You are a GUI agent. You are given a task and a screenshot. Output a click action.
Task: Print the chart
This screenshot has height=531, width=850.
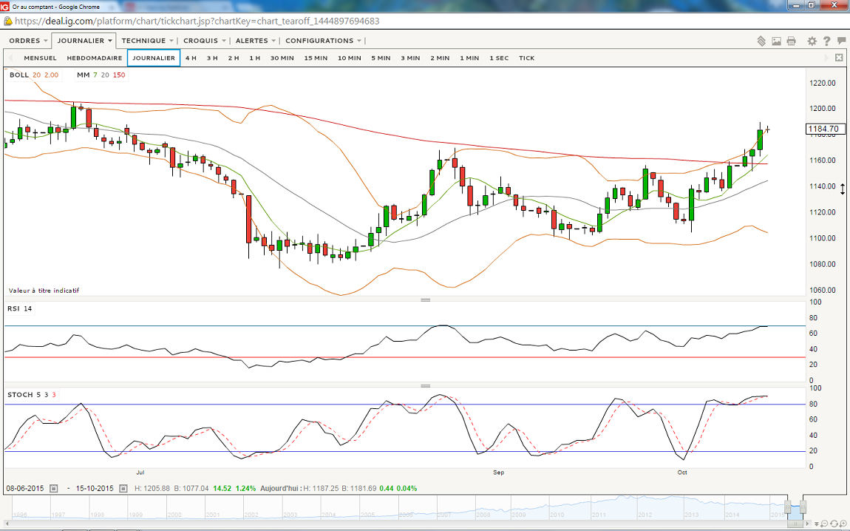pos(791,41)
